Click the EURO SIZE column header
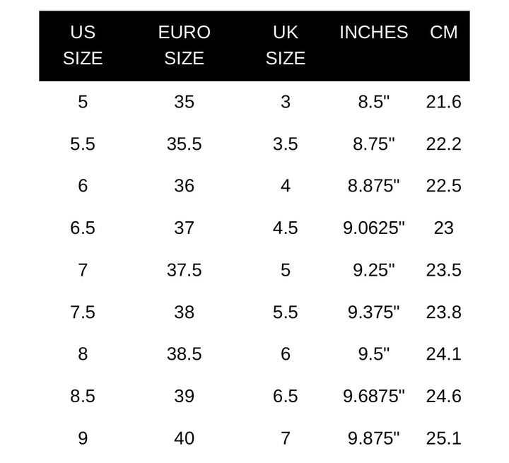The height and width of the screenshot is (463, 509). pos(185,45)
